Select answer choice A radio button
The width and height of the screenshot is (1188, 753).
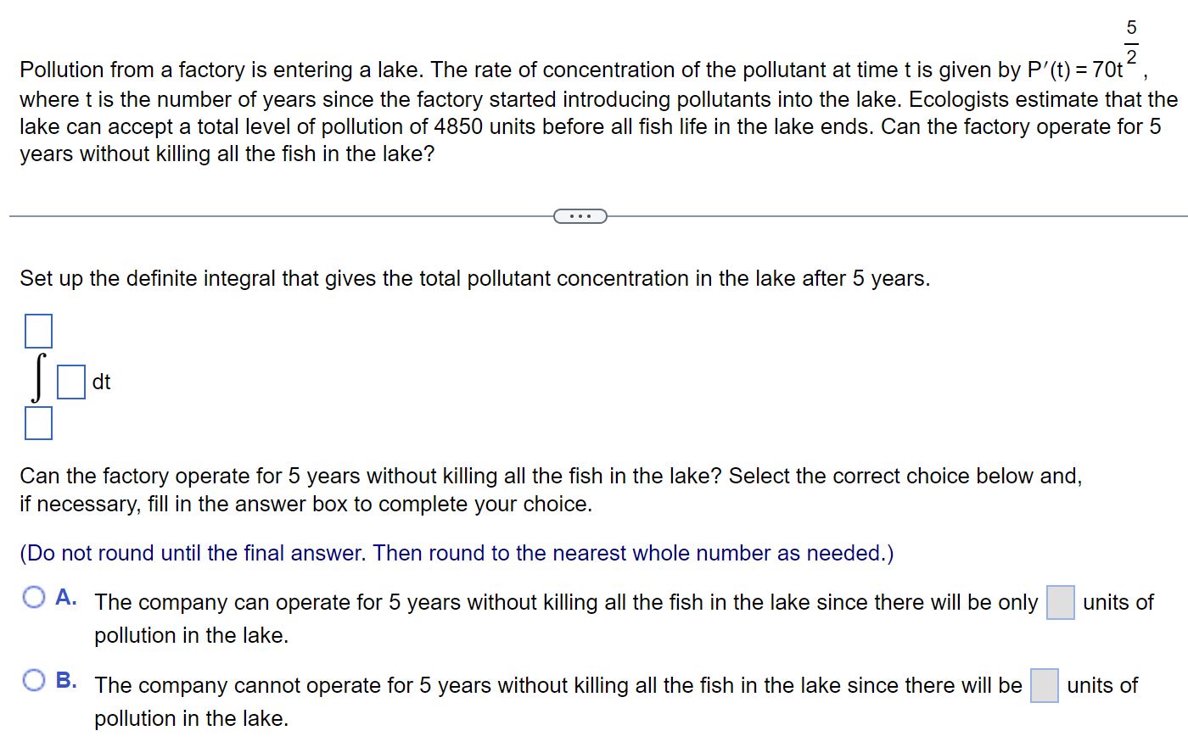(x=33, y=598)
